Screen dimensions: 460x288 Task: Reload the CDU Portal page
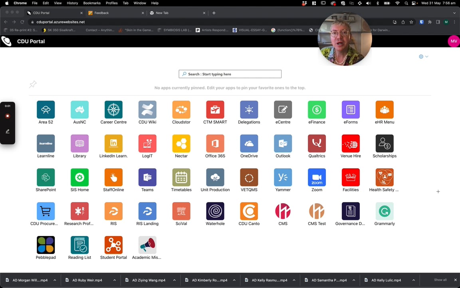point(22,22)
